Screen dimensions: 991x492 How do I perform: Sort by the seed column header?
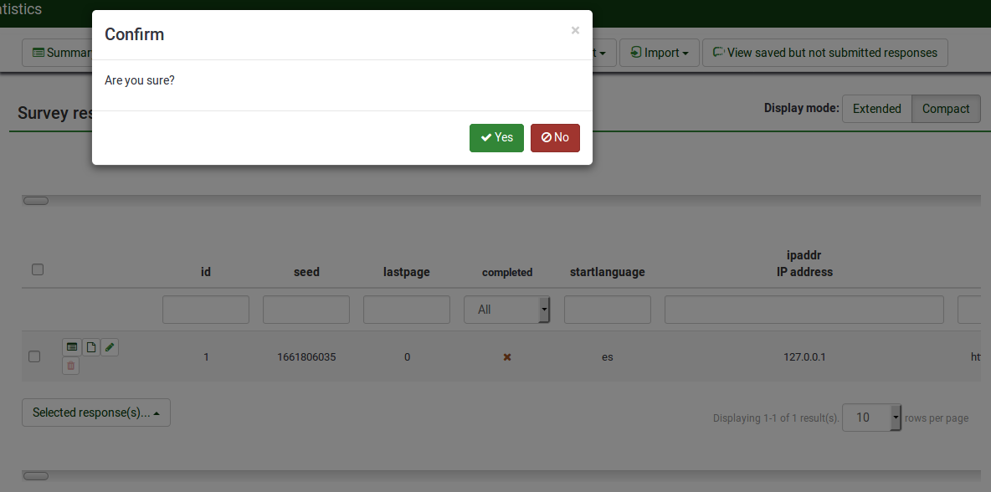coord(306,272)
